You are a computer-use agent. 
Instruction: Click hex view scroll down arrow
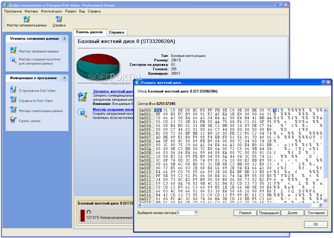[325, 200]
